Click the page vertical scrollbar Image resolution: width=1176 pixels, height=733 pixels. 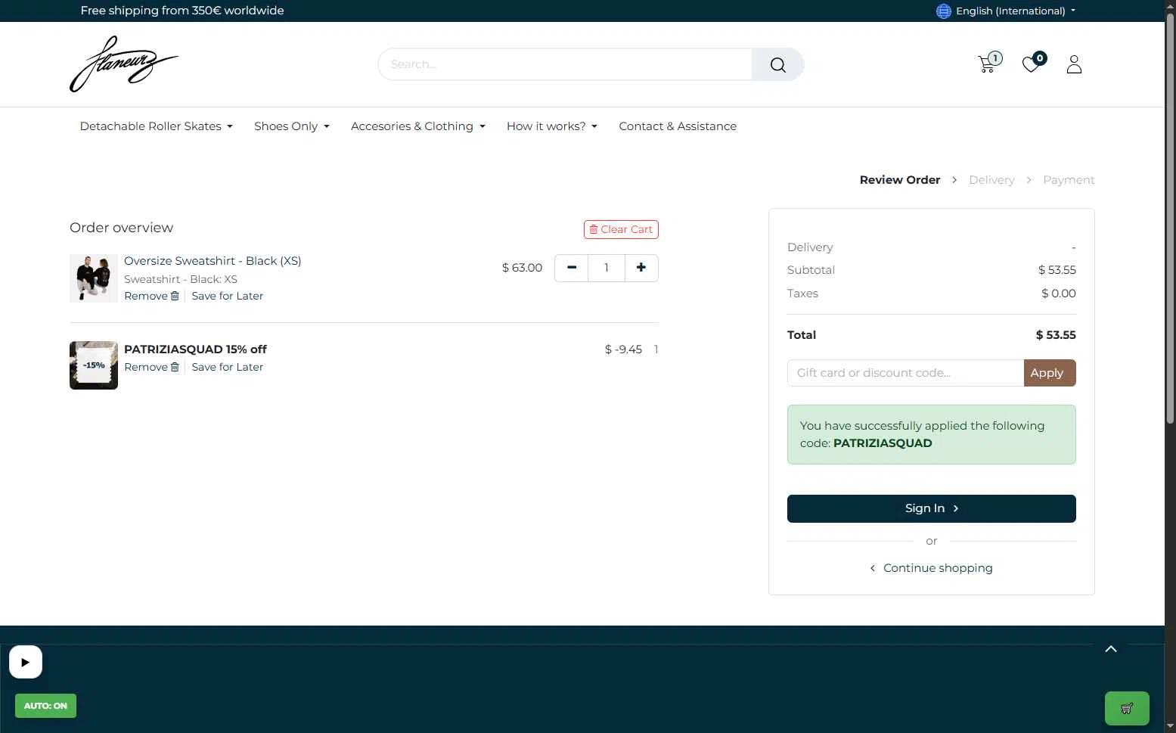tap(1170, 219)
